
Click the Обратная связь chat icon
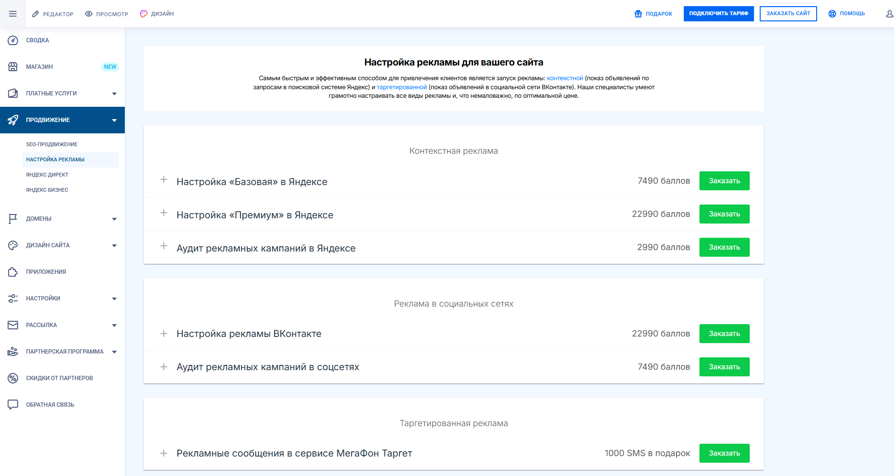pyautogui.click(x=13, y=405)
